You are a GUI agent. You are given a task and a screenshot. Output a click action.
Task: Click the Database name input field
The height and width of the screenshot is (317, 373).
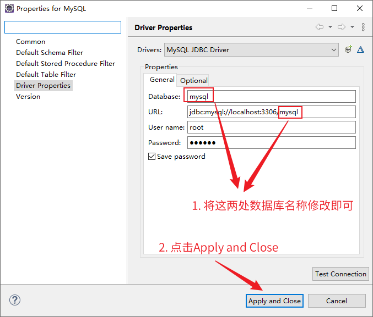coord(271,97)
